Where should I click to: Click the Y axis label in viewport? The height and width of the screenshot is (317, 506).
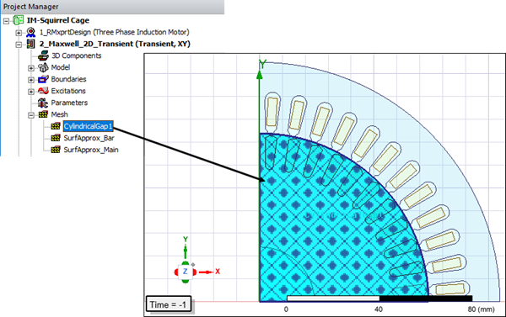click(262, 65)
